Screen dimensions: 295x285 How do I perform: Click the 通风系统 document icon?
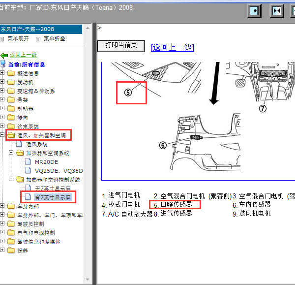coord(19,144)
